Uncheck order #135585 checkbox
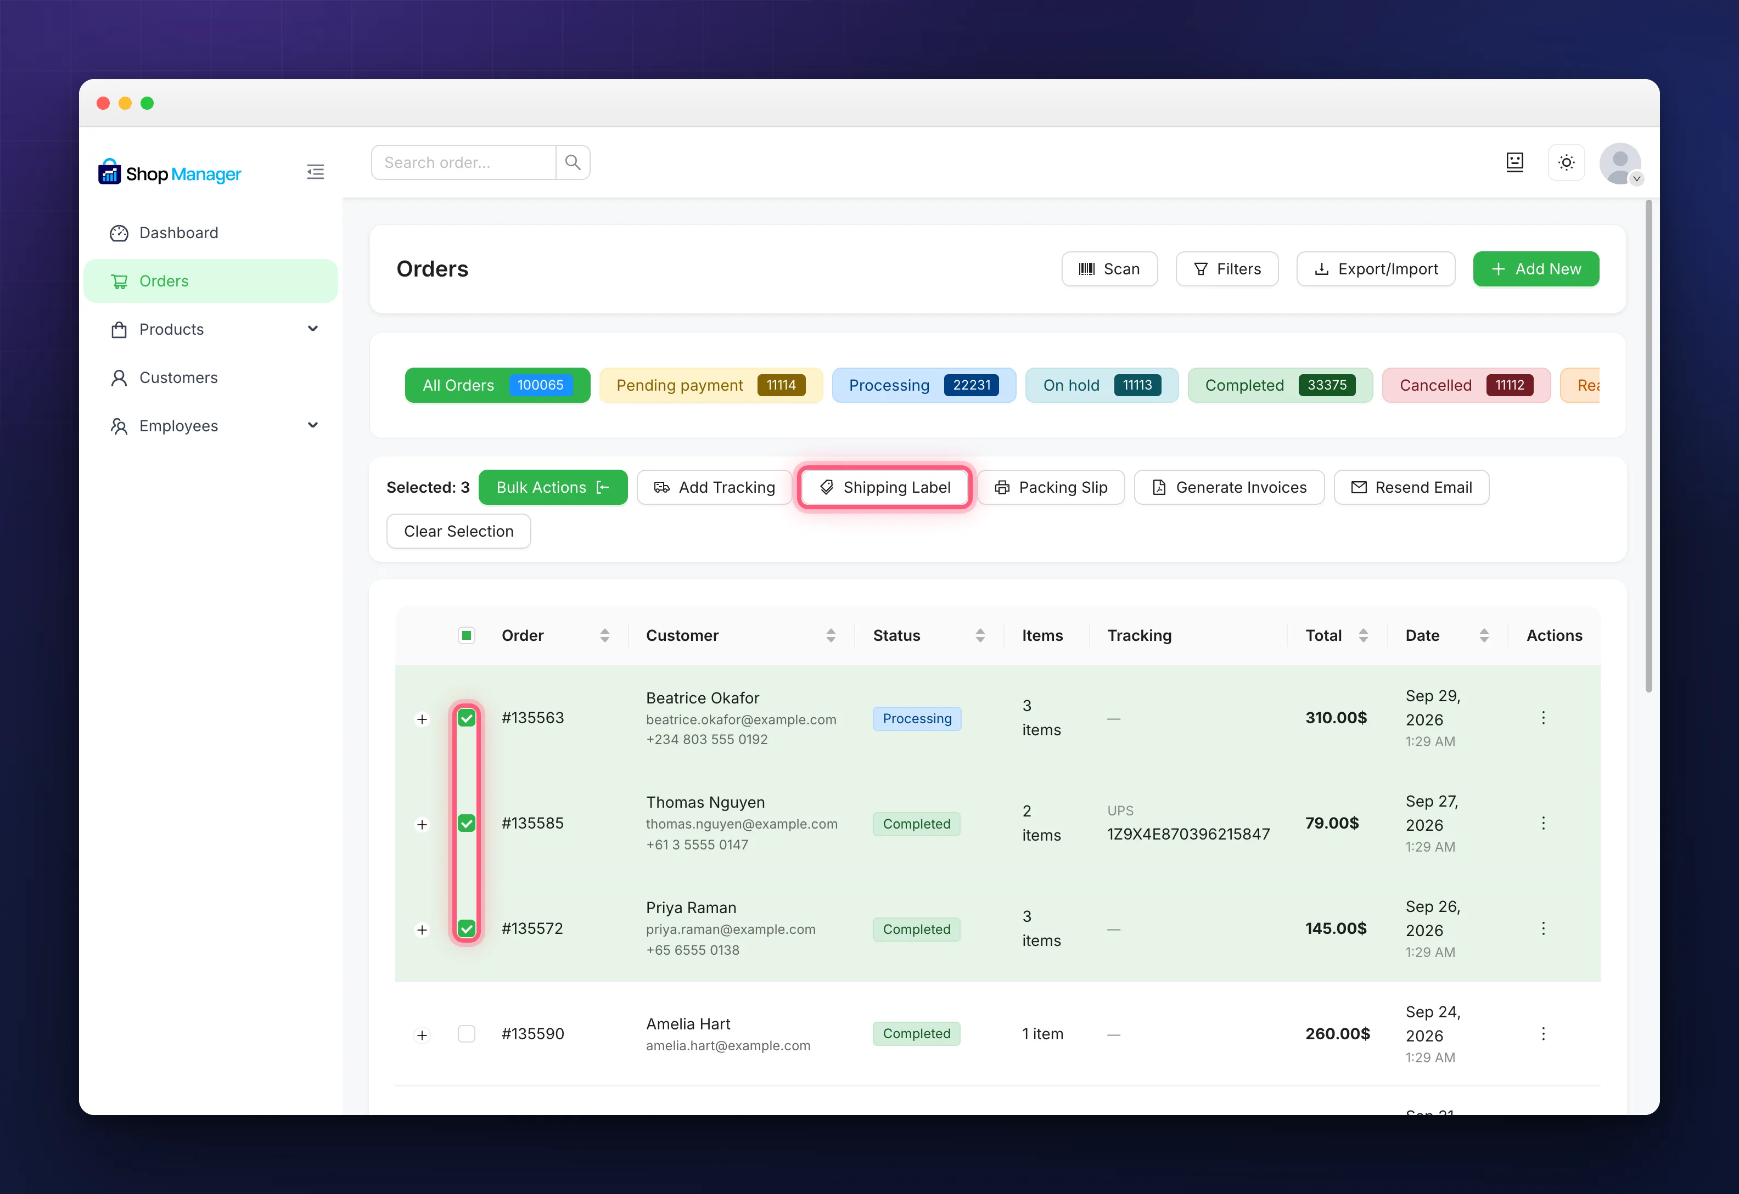The height and width of the screenshot is (1194, 1739). pos(466,824)
